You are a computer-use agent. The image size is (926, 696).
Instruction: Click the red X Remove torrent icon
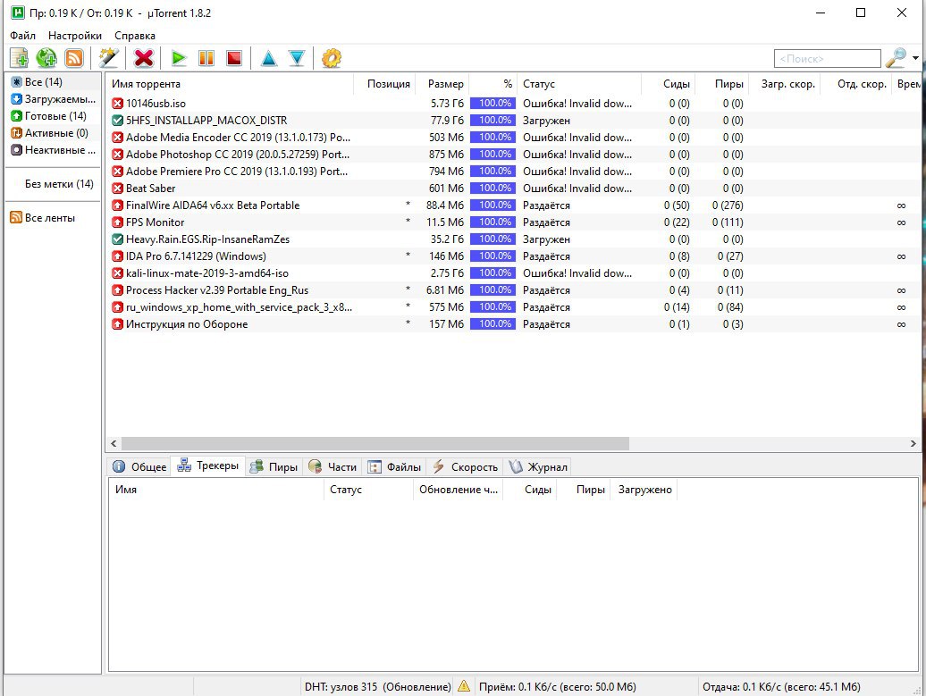144,58
